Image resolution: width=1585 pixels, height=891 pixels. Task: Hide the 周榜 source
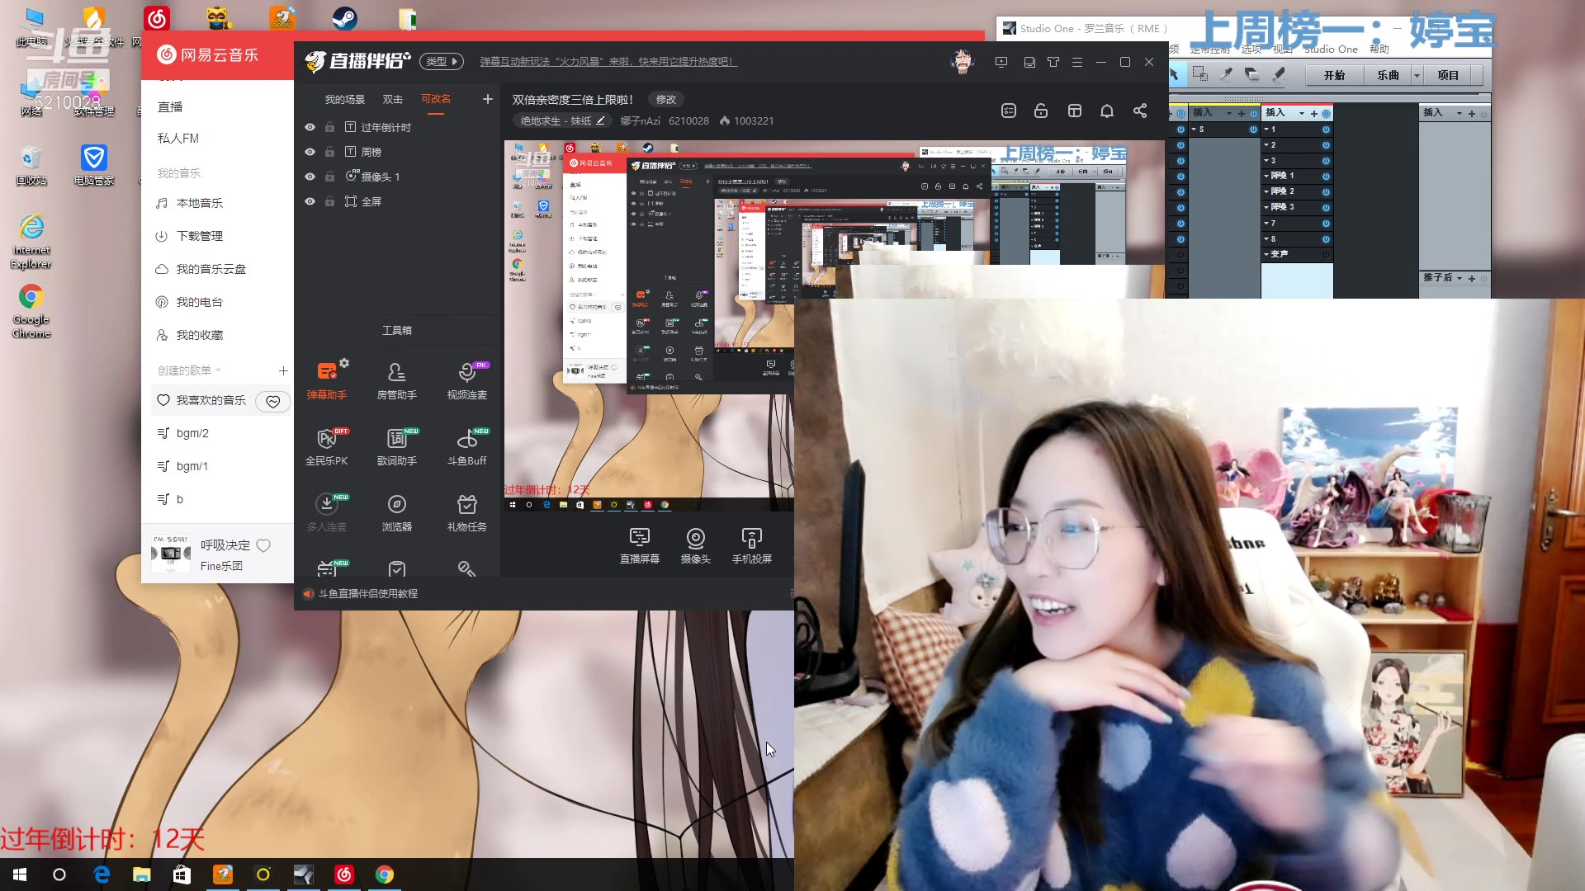[310, 152]
